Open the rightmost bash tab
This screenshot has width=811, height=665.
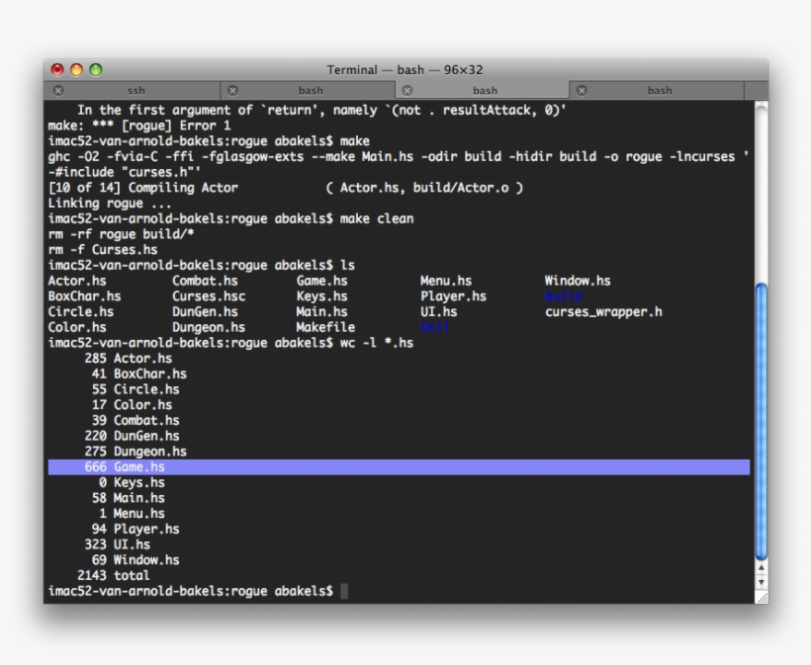(660, 90)
